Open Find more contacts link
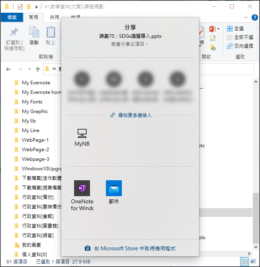Image resolution: width=260 pixels, height=267 pixels. [x=131, y=115]
